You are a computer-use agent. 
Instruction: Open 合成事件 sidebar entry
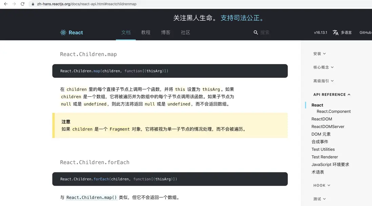[x=320, y=142]
